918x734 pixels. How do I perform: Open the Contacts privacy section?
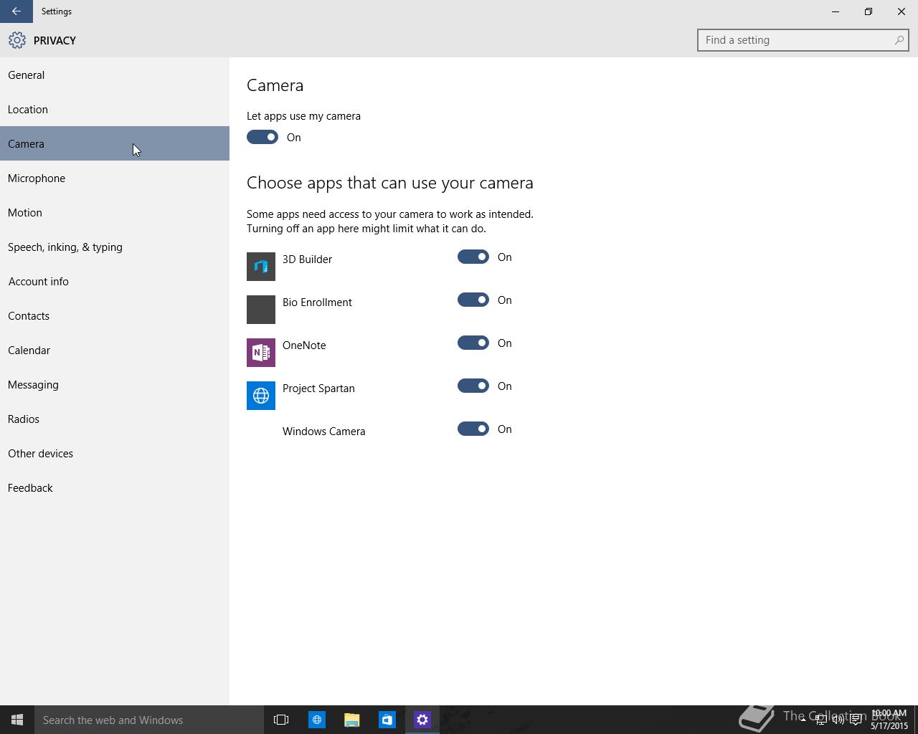tap(115, 315)
